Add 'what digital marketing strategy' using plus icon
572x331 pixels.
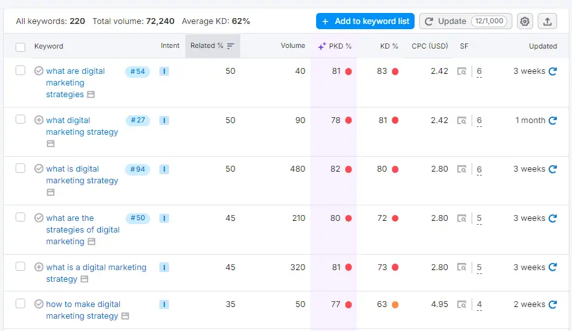coord(39,120)
